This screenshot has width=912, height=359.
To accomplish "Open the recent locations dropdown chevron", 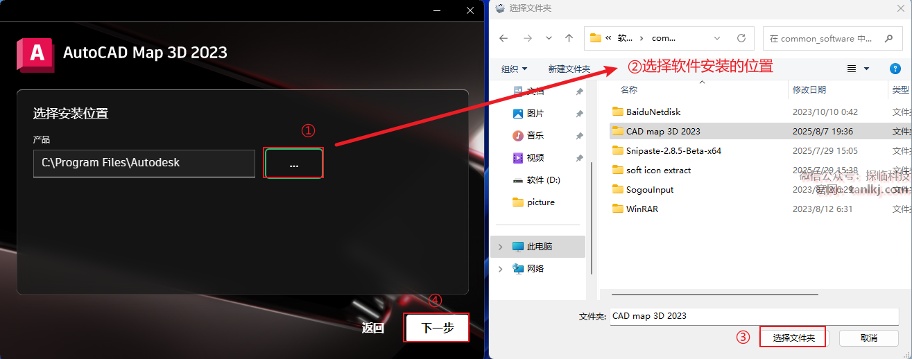I will point(549,38).
